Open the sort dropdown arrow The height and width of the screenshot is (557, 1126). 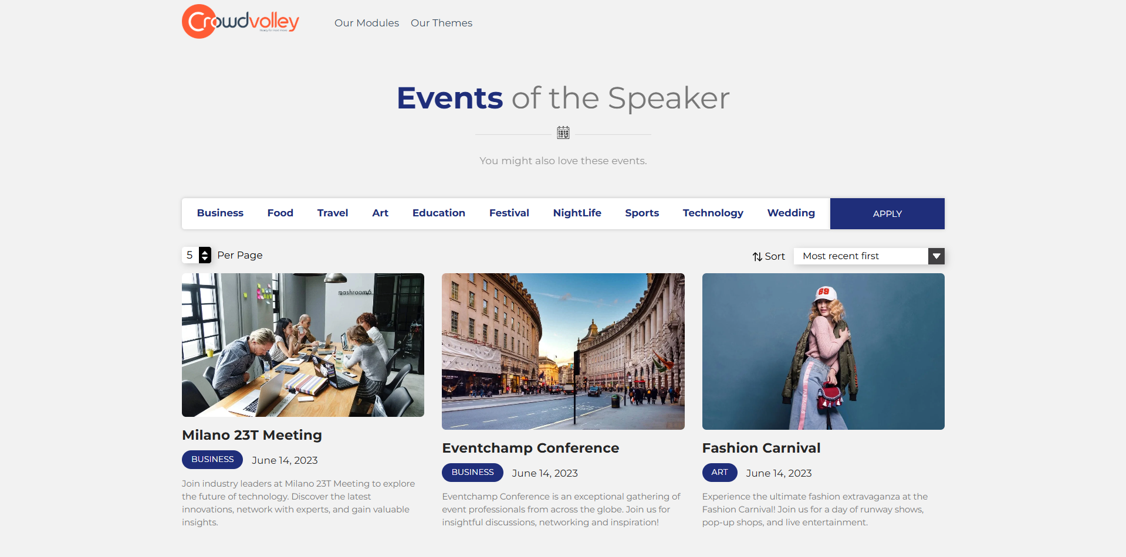[936, 256]
